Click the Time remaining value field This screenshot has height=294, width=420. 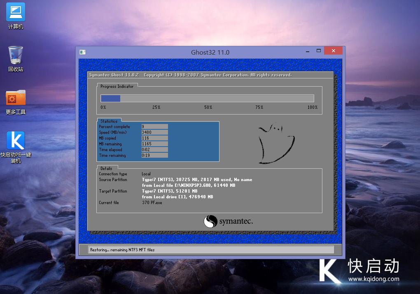(154, 156)
